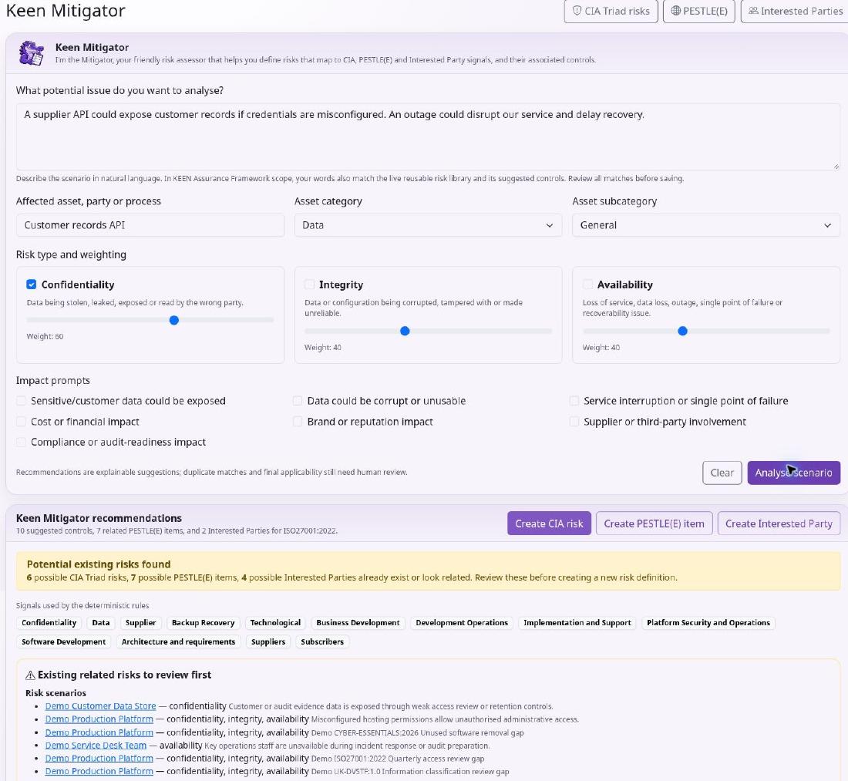Click the Software Development signal tag
Screen dimensions: 848x781
click(64, 641)
